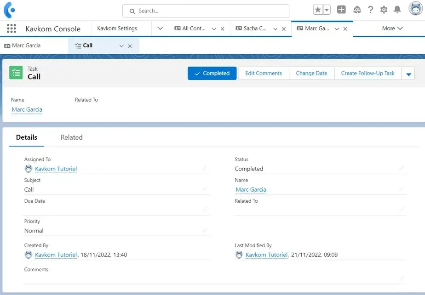425x295 pixels.
Task: Click the Trailhead guidance cloud icon
Action: (x=357, y=10)
